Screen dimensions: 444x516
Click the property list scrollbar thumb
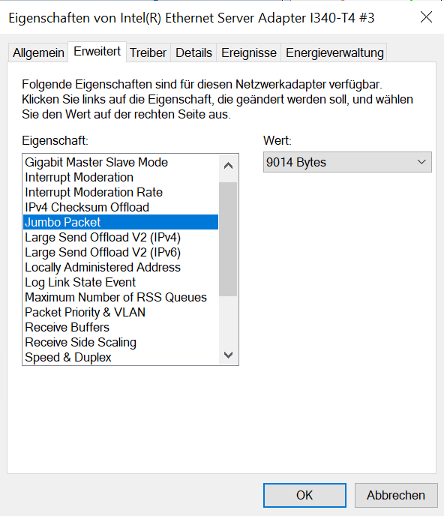pyautogui.click(x=228, y=239)
